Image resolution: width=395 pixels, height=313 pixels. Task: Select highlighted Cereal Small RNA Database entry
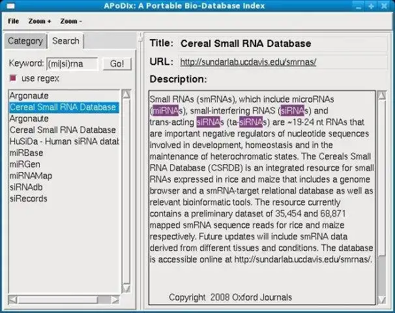64,107
